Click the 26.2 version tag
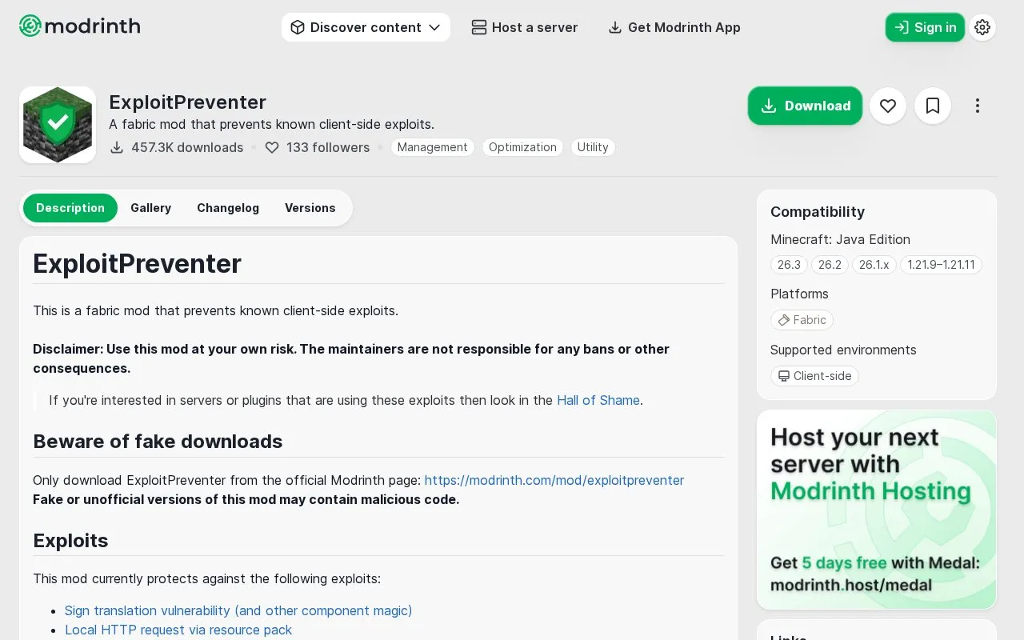 830,265
